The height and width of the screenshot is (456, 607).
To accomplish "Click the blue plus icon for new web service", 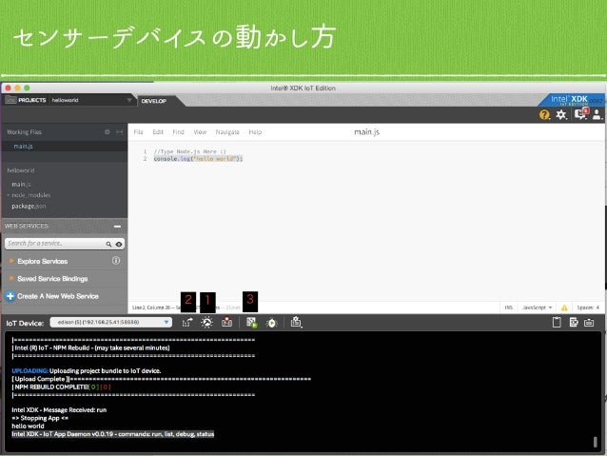I will pyautogui.click(x=10, y=296).
